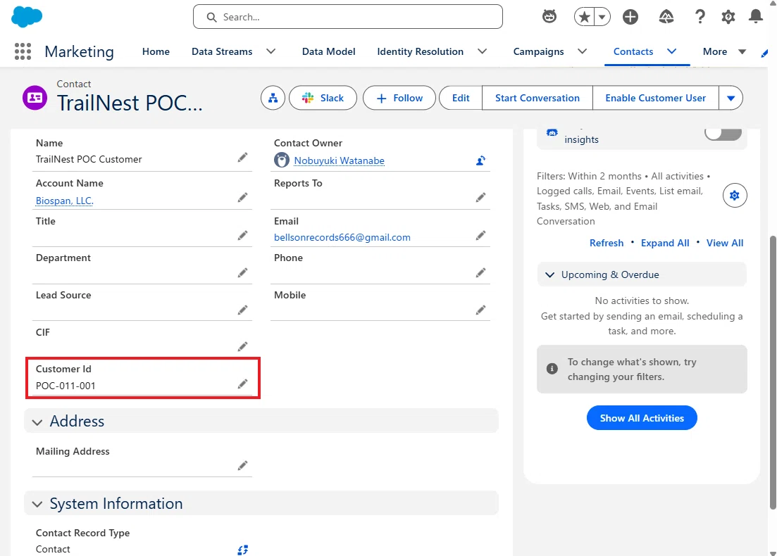Click the Start Conversation button
The width and height of the screenshot is (777, 556).
[x=537, y=98]
